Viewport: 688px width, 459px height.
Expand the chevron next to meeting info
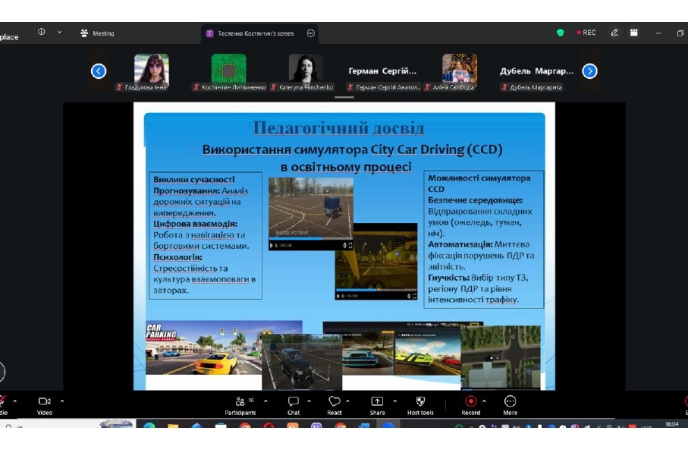[60, 32]
